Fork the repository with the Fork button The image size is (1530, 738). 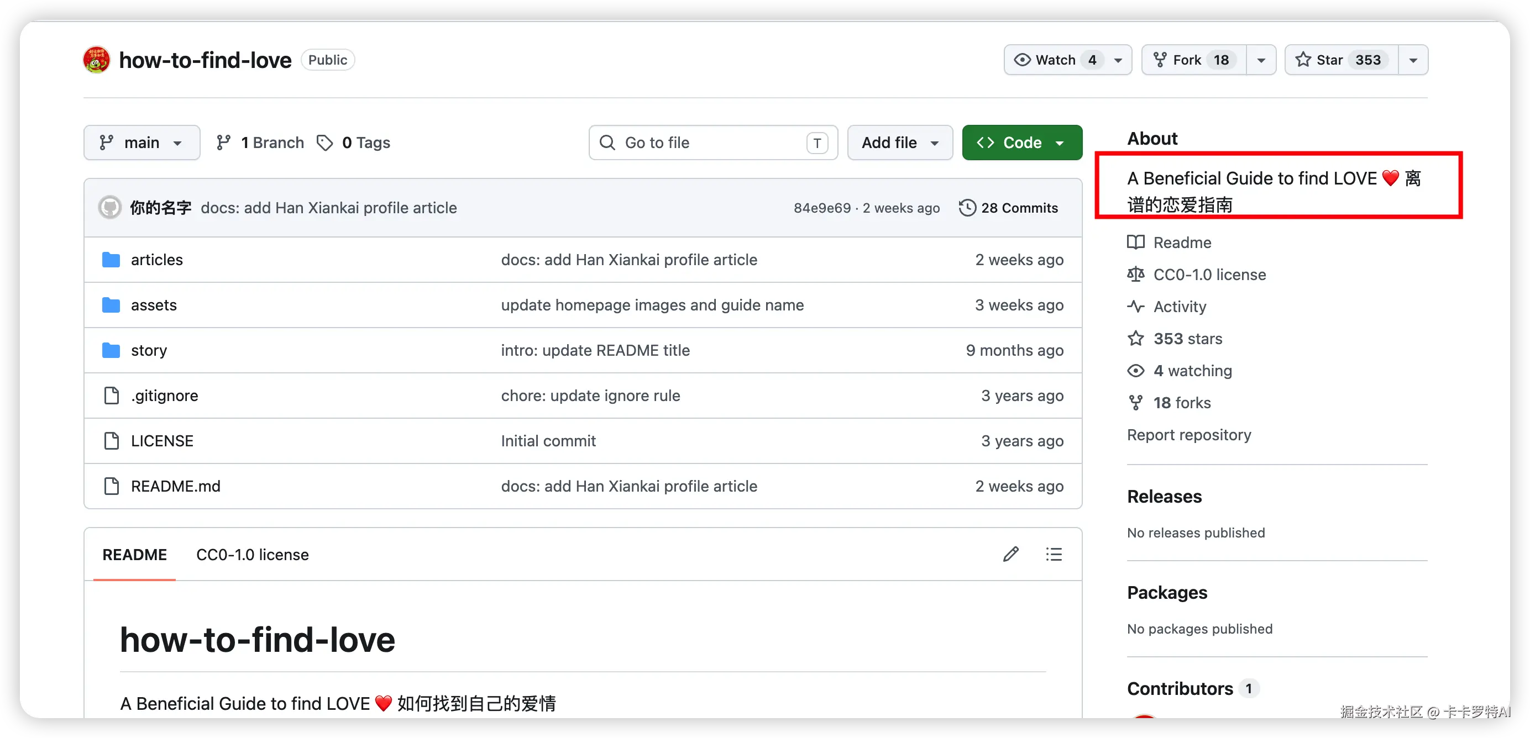point(1194,60)
